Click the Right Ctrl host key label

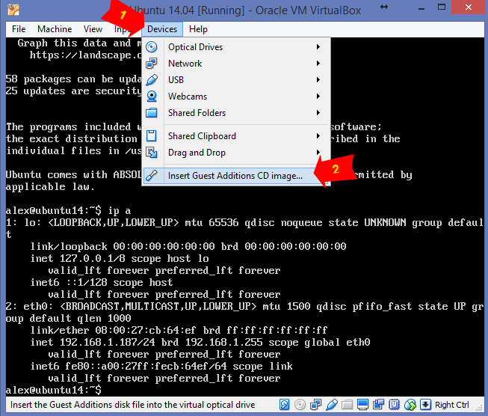pos(451,405)
